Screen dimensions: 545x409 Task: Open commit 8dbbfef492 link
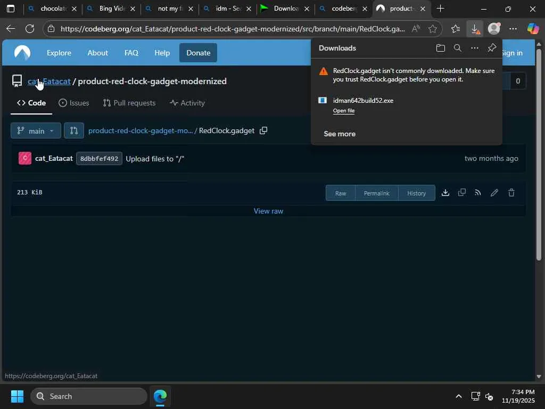pyautogui.click(x=99, y=159)
